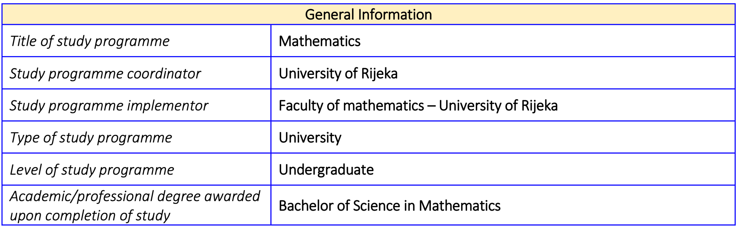
Task: Click the University value in the type row
Action: coord(310,138)
